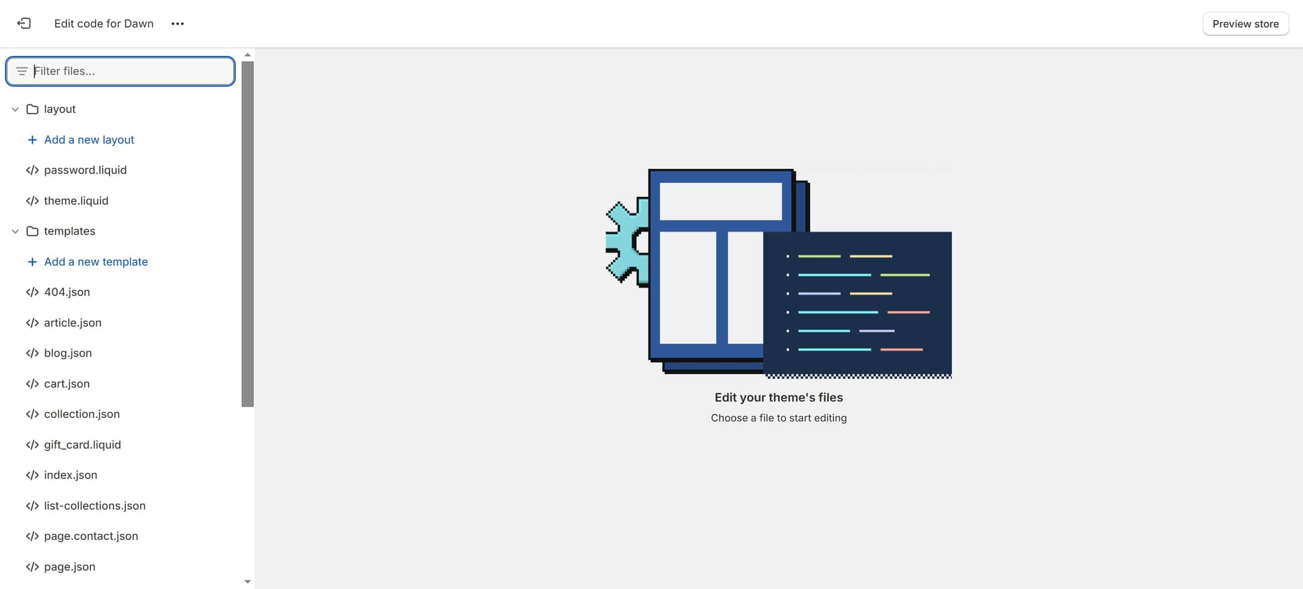The image size is (1303, 589).
Task: Click the exit code editor icon
Action: (24, 23)
